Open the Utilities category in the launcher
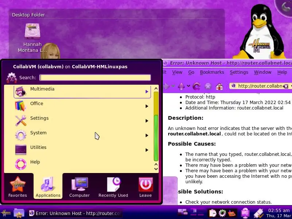This screenshot has height=219, width=292. click(x=82, y=150)
